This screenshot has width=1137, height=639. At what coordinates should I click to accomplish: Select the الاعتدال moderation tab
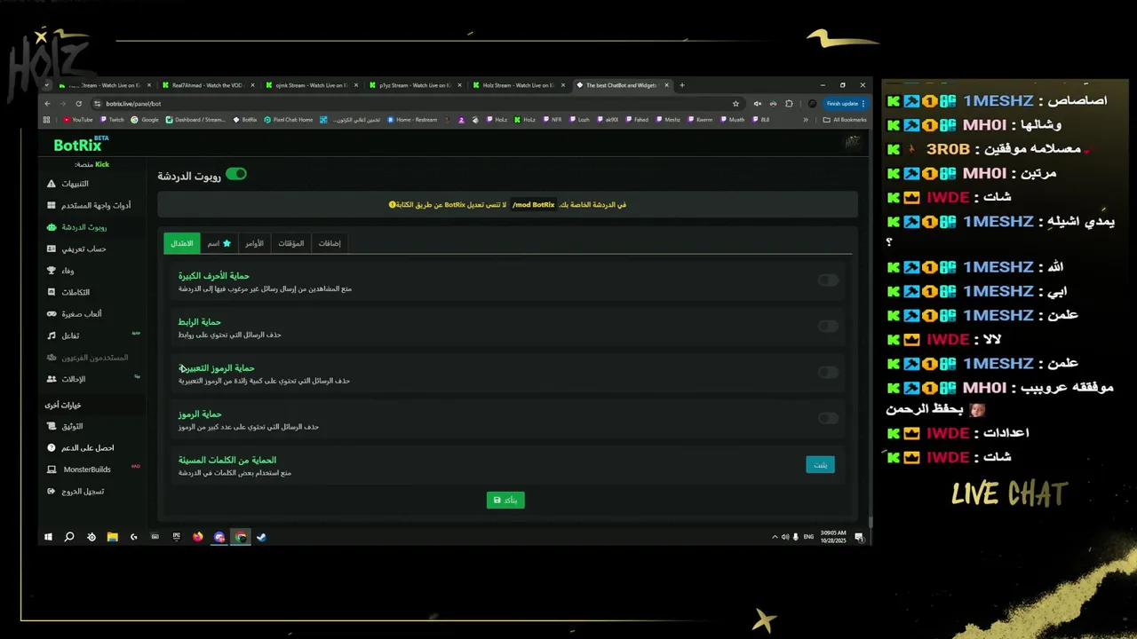click(182, 243)
